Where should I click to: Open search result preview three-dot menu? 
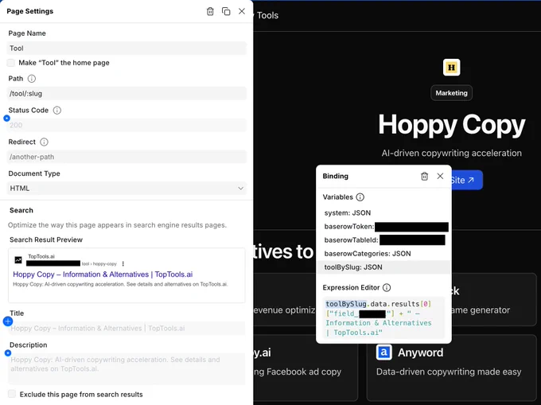(x=123, y=263)
